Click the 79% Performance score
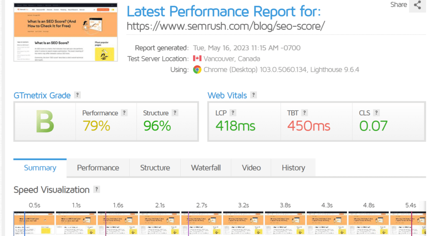The width and height of the screenshot is (428, 236). pos(97,126)
